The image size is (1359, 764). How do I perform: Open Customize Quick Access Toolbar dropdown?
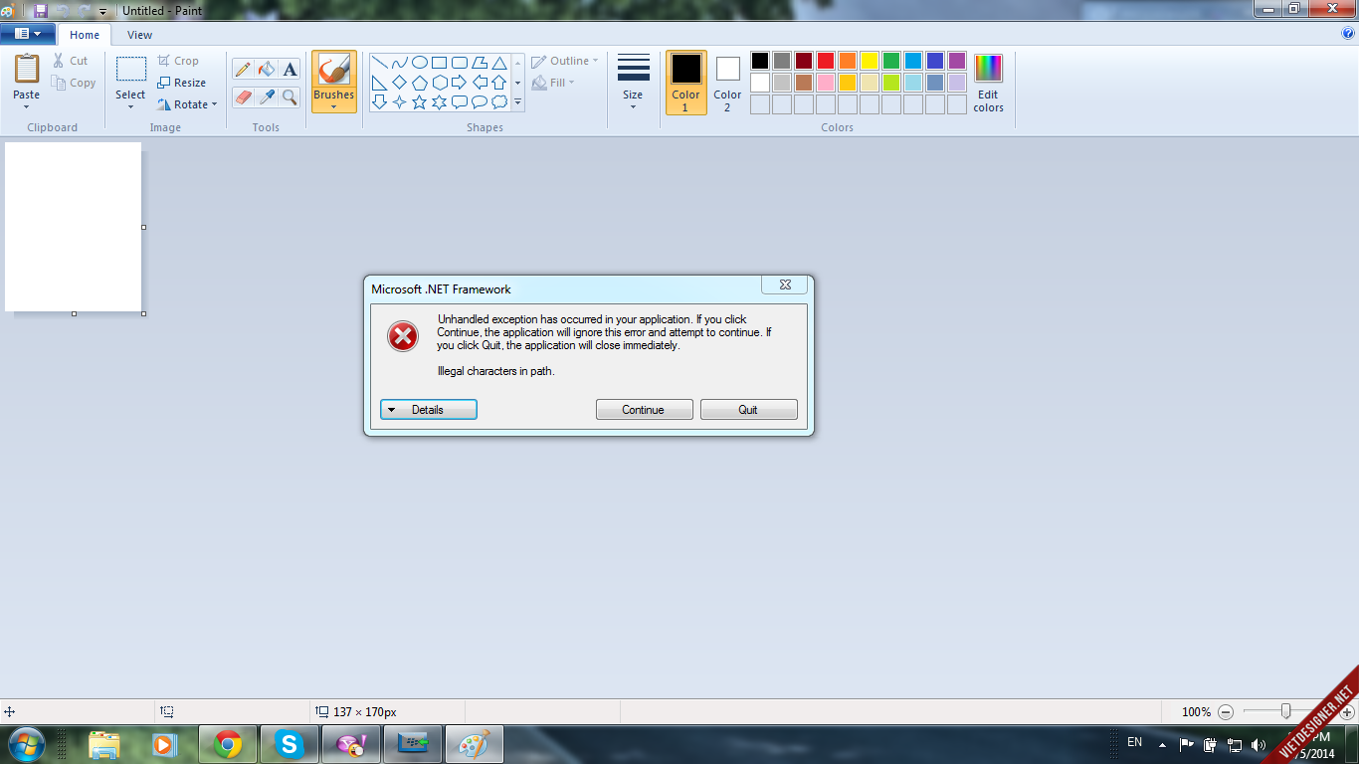(x=102, y=12)
